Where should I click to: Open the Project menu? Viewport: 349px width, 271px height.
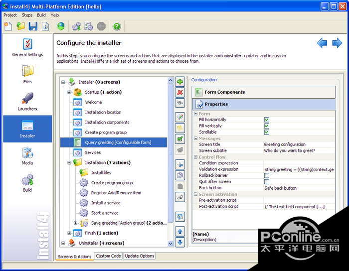point(10,15)
